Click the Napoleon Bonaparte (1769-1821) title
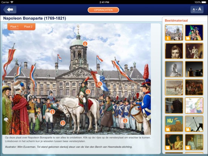Image resolution: width=208 pixels, height=156 pixels. (x=35, y=18)
